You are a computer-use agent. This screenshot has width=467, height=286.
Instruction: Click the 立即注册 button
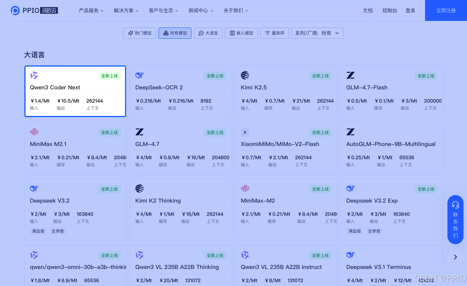click(x=446, y=11)
